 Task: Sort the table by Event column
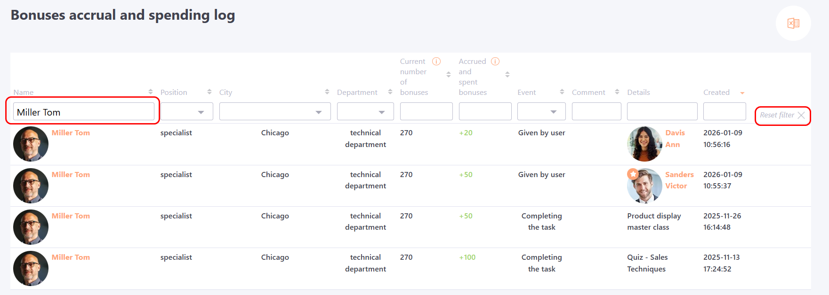[x=562, y=92]
